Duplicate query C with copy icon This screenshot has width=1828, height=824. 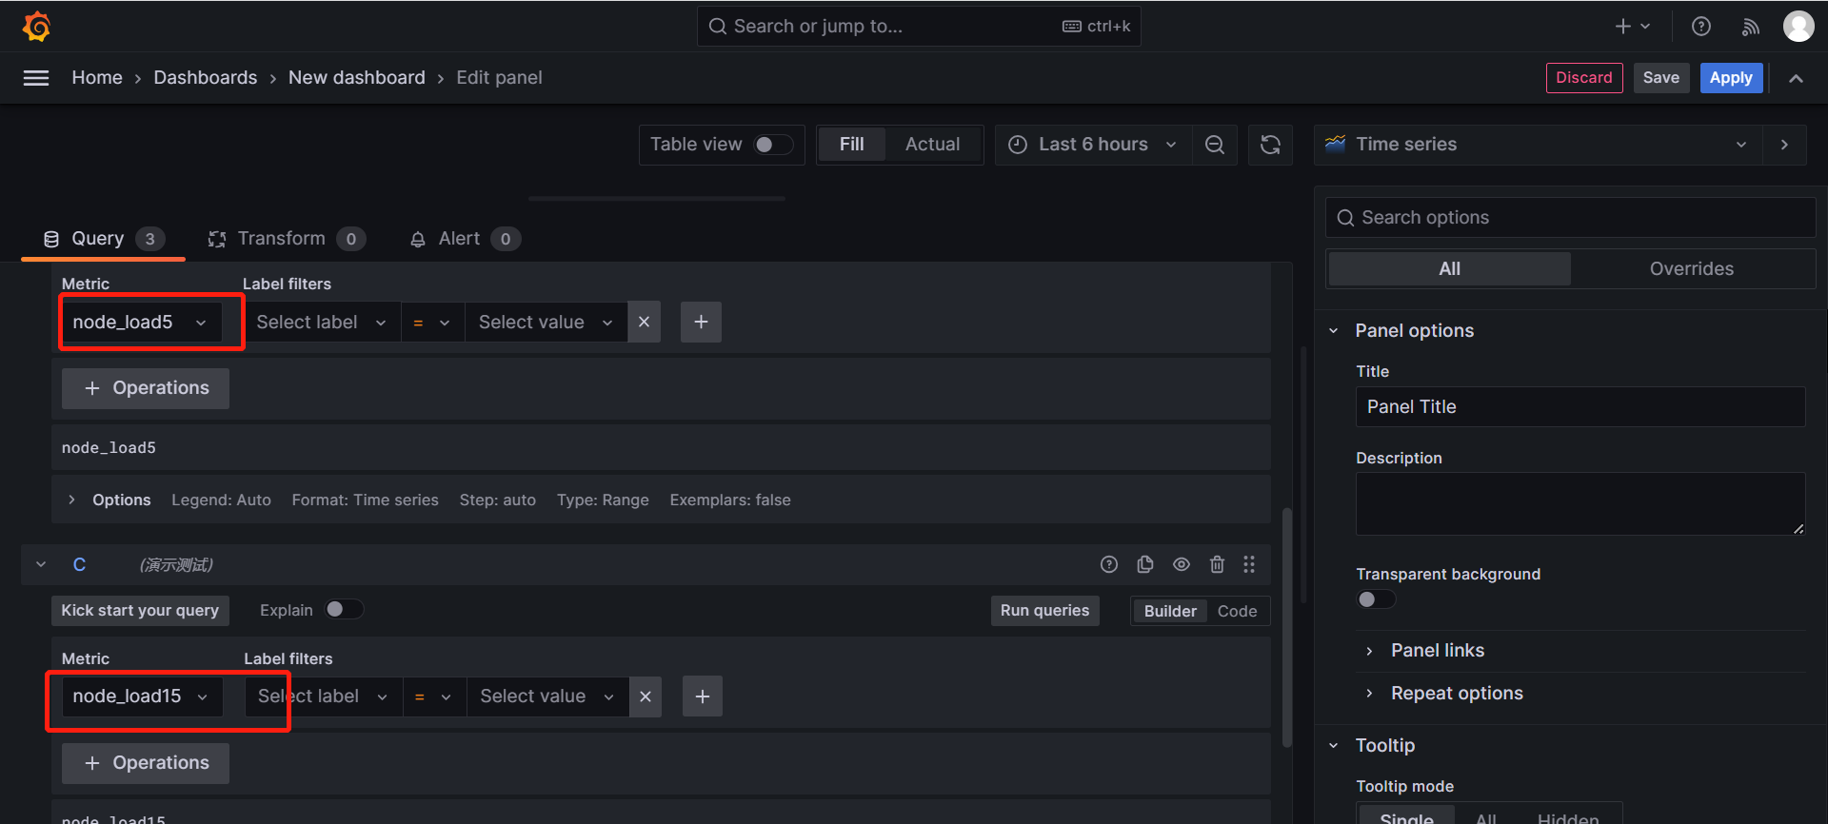tap(1145, 564)
